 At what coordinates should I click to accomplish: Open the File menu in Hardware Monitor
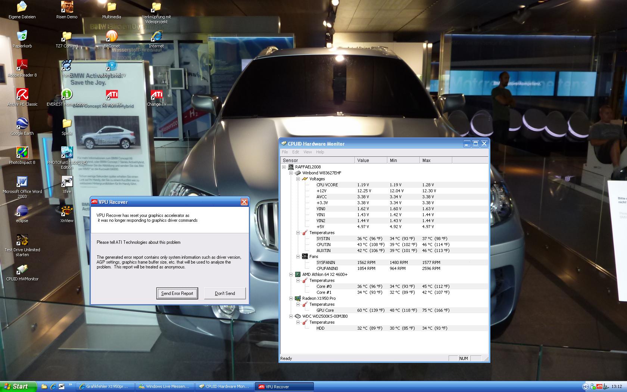(285, 152)
